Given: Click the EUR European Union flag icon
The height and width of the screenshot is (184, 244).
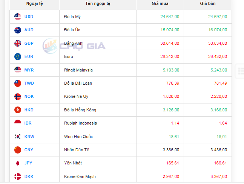Looking at the screenshot, I should pyautogui.click(x=18, y=56).
